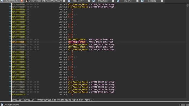Follow alt_Poweron_Reset on the ATU22_IMI2H row

pyautogui.click(x=78, y=4)
